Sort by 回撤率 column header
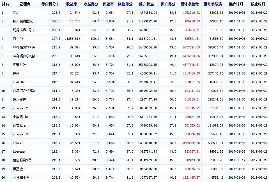 [108, 4]
